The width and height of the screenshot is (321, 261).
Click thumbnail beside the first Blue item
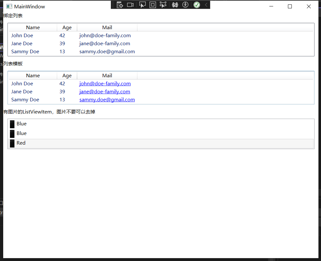tap(12, 124)
